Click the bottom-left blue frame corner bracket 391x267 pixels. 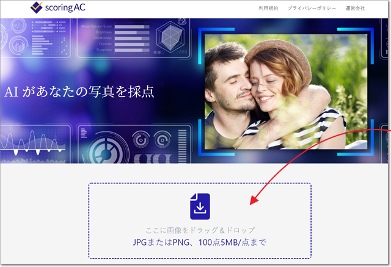[x=207, y=143]
